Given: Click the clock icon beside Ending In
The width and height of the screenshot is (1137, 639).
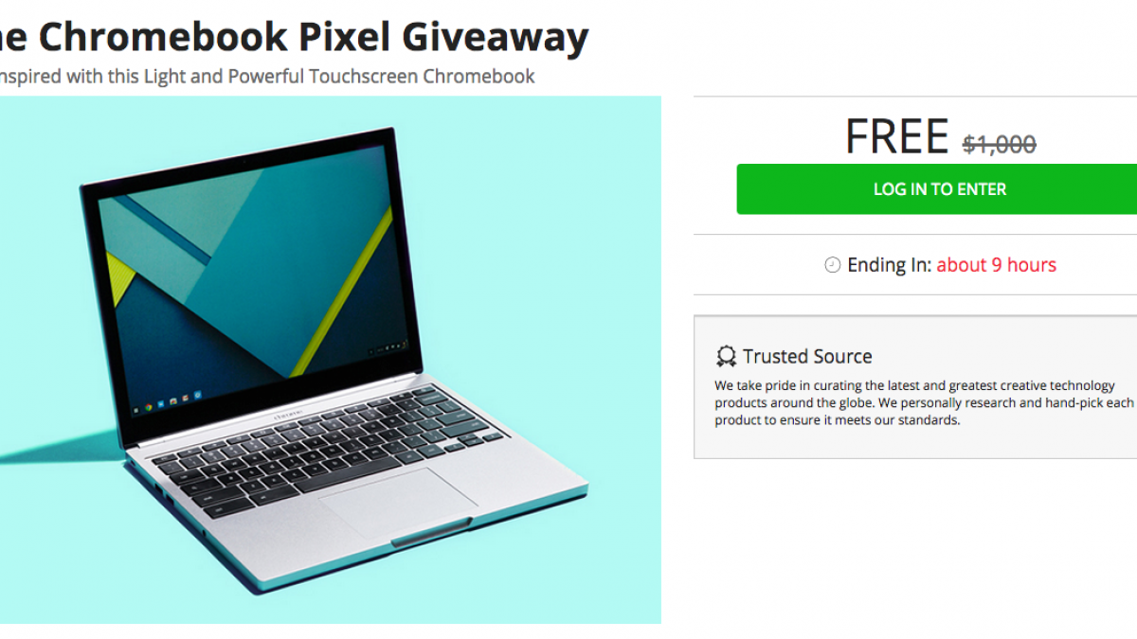Looking at the screenshot, I should click(x=832, y=265).
